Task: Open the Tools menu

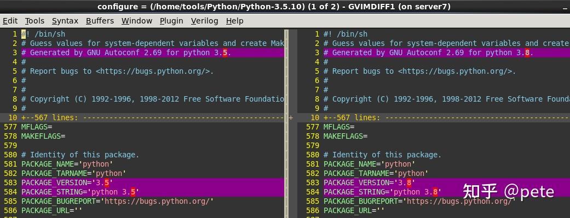Action: [34, 21]
